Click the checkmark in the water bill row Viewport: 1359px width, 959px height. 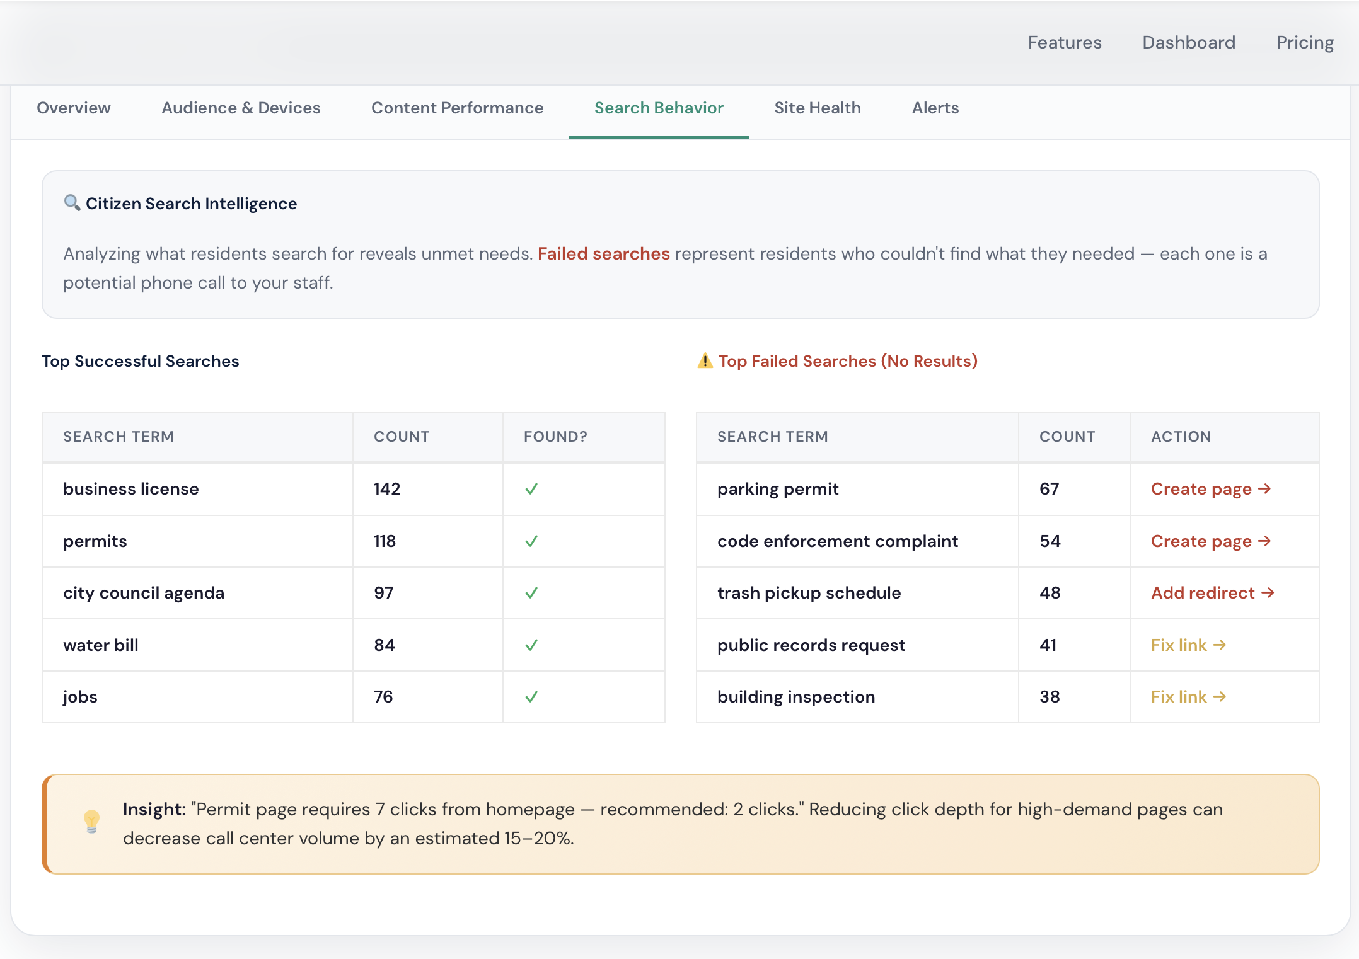(x=531, y=645)
